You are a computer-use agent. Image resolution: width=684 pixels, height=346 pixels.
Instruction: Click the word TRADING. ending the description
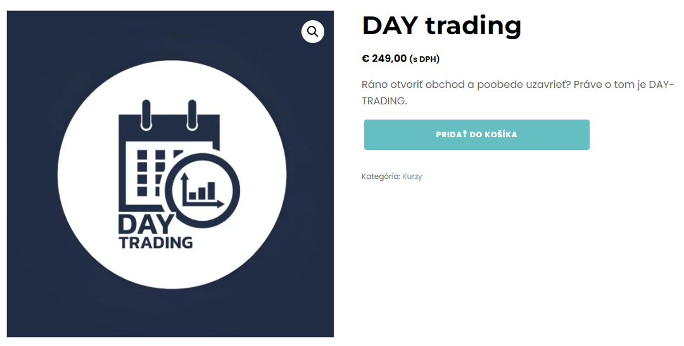tap(384, 101)
